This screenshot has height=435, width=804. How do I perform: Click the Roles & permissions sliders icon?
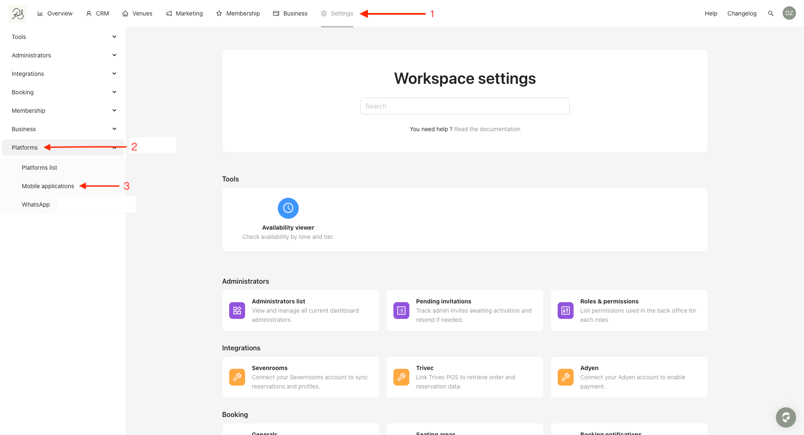click(566, 311)
